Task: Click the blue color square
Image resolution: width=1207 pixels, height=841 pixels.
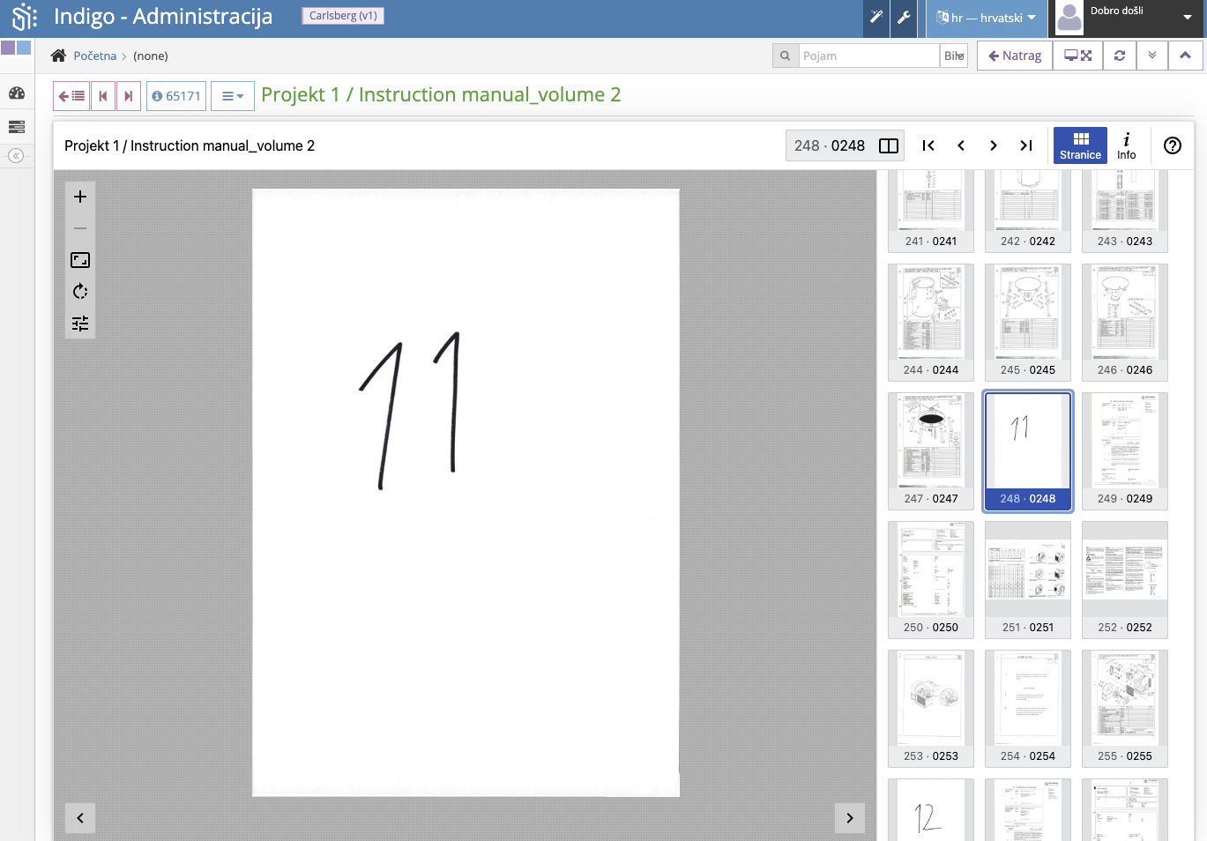Action: 24,48
